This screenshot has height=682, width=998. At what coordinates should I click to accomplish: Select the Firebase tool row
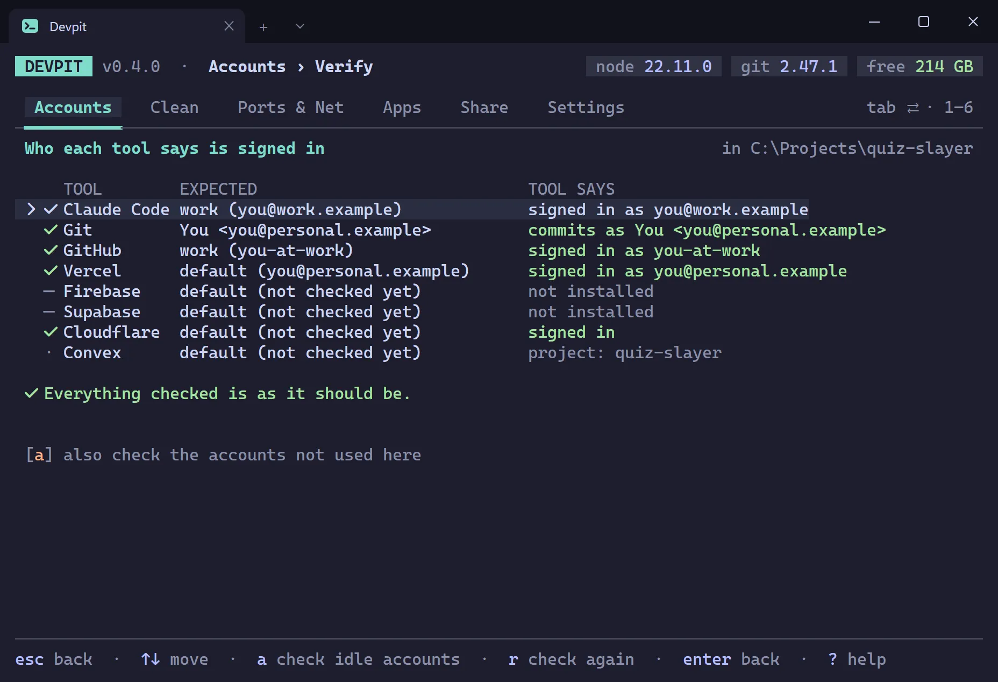[x=348, y=291]
